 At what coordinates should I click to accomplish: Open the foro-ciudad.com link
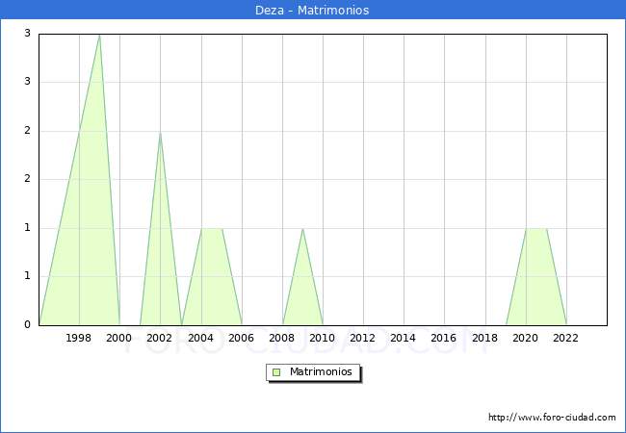pyautogui.click(x=552, y=418)
